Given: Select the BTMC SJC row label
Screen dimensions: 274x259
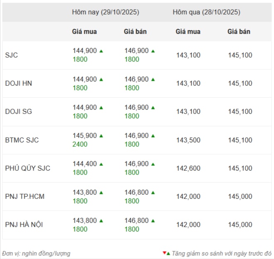Looking at the screenshot, I should (22, 140).
